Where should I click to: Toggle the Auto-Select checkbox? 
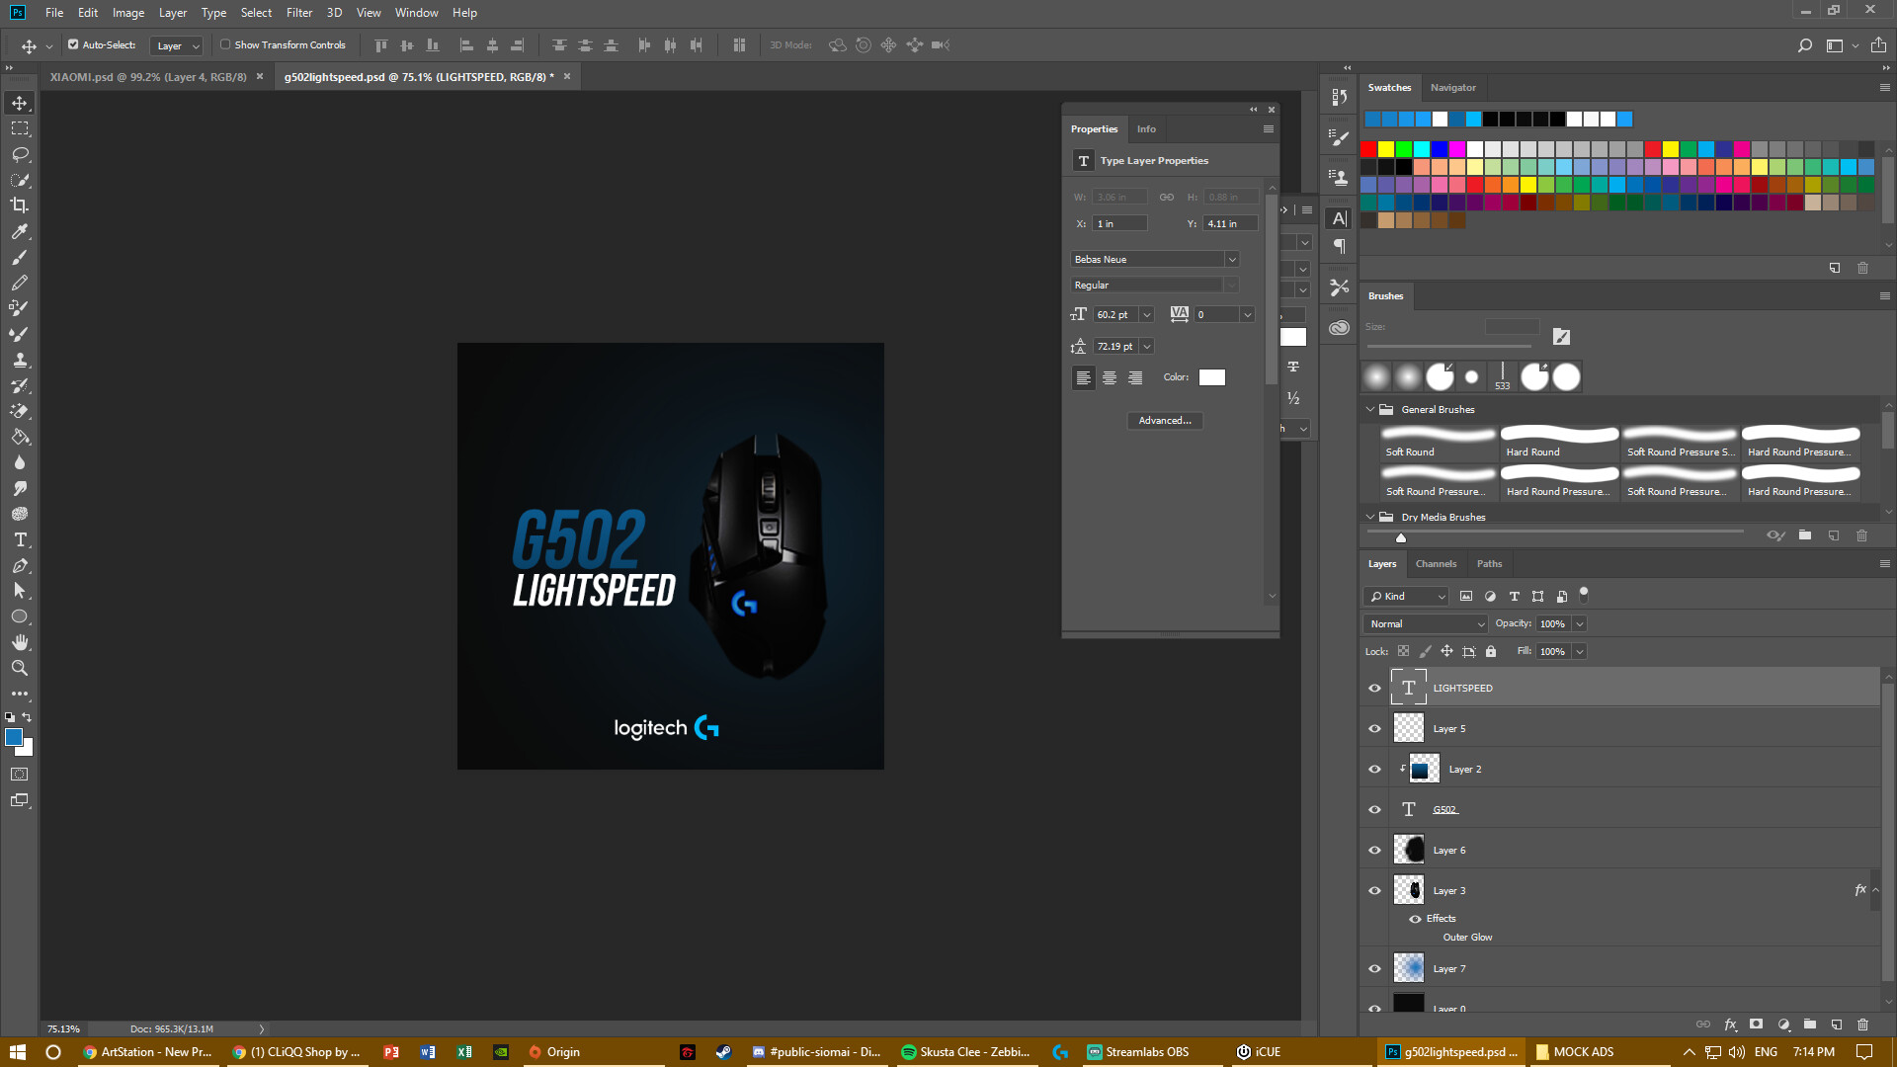(x=73, y=44)
